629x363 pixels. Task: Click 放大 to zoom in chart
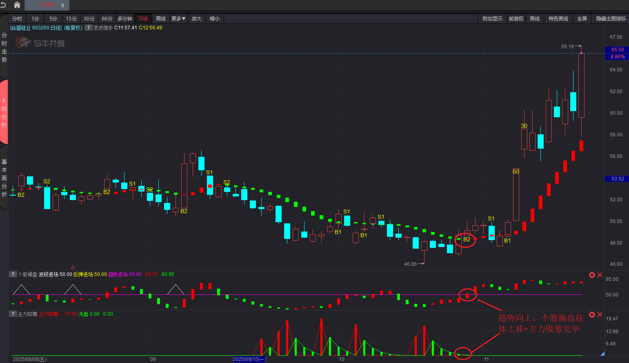[x=197, y=19]
